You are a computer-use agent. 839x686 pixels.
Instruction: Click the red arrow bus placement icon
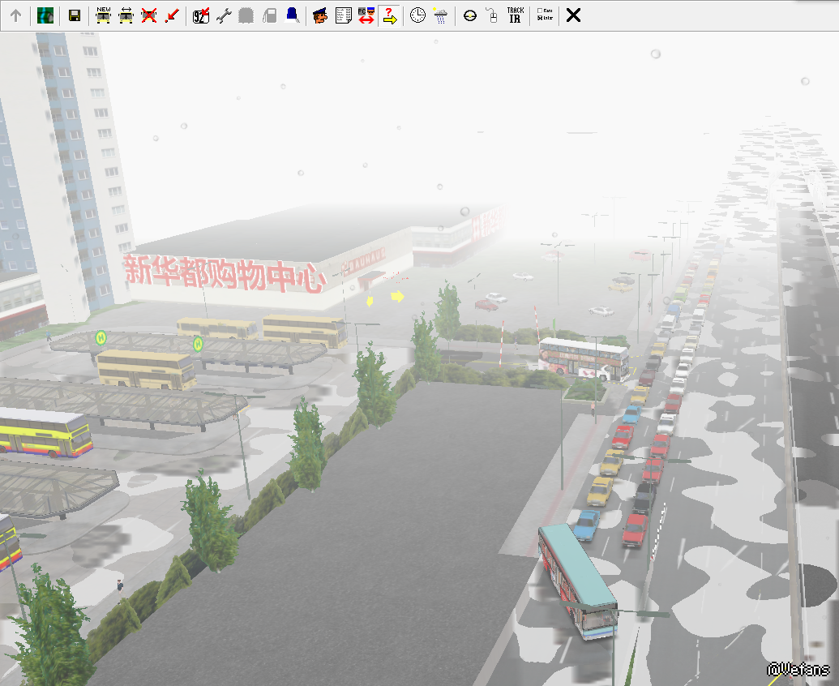tap(171, 15)
